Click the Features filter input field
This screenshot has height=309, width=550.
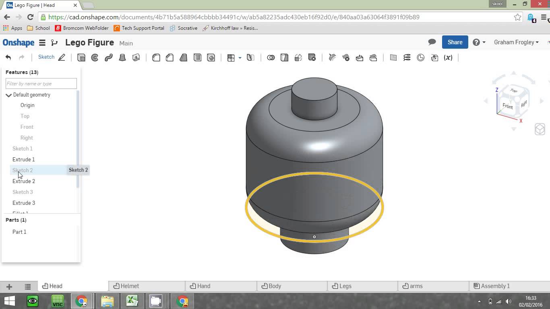click(x=40, y=83)
